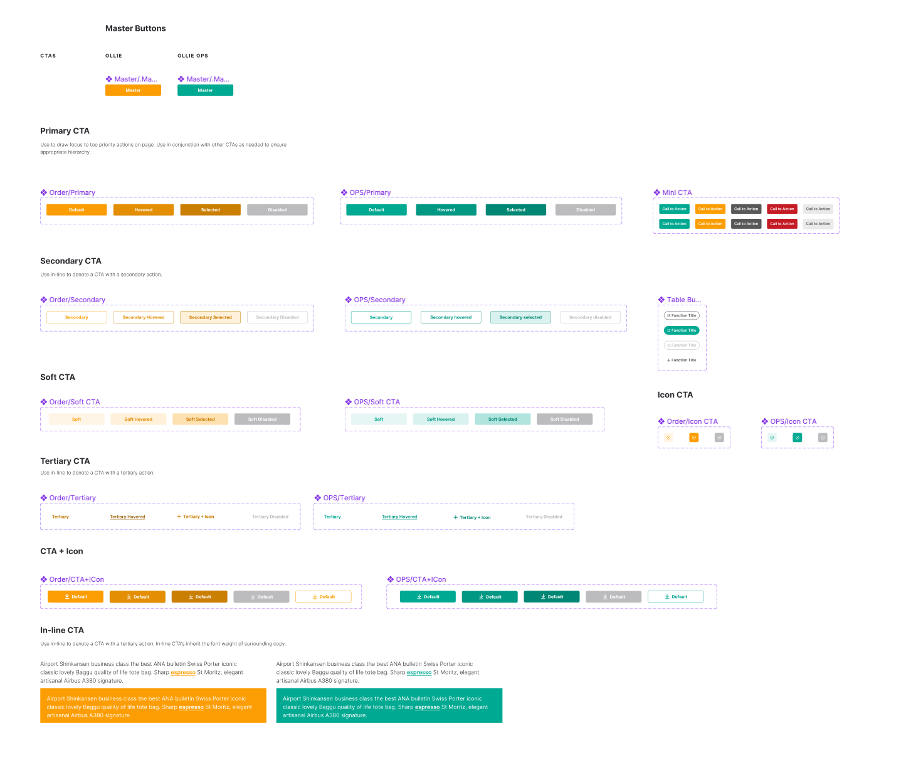Click the plus Function Title button
The height and width of the screenshot is (763, 906).
click(682, 360)
